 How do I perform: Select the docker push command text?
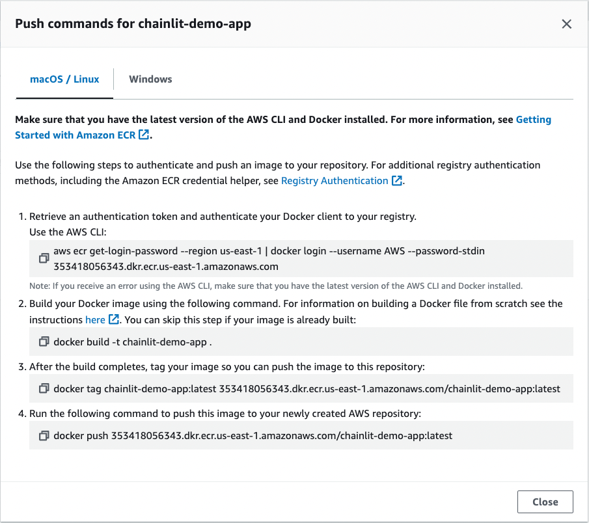254,435
